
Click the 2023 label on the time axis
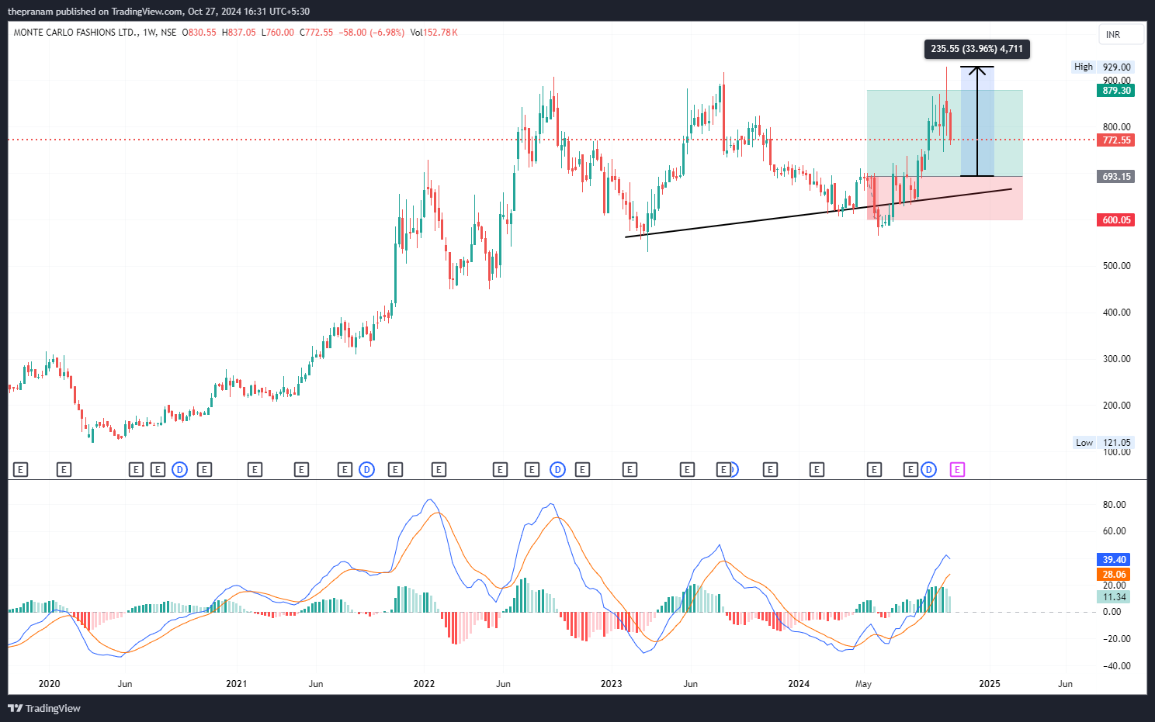coord(612,684)
